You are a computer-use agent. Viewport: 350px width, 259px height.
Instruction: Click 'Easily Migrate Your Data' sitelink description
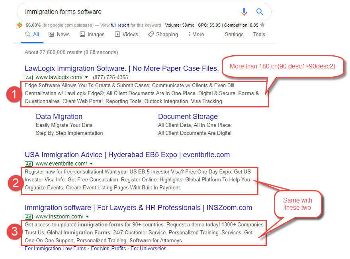coord(64,125)
